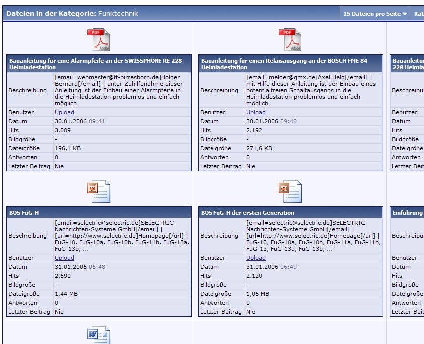The image size is (424, 344).
Task: Click the Upload link under the BOS FuG-H entry
Action: coord(64,258)
